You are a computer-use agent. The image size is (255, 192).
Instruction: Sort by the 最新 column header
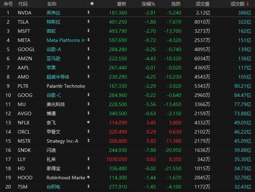coord(122,4)
